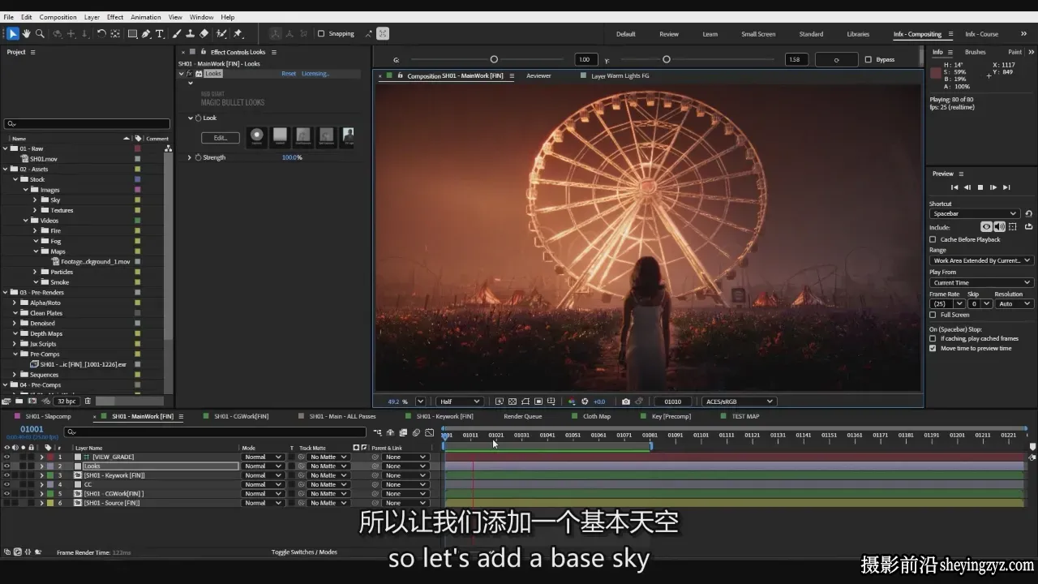1038x584 pixels.
Task: Enable Cache Before Playback
Action: [x=933, y=239]
